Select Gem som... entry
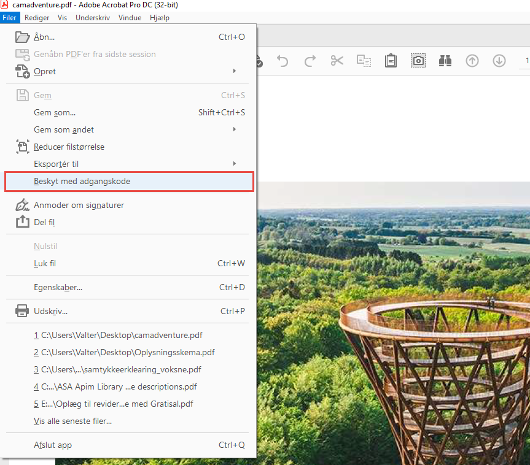530x465 pixels. pyautogui.click(x=127, y=112)
